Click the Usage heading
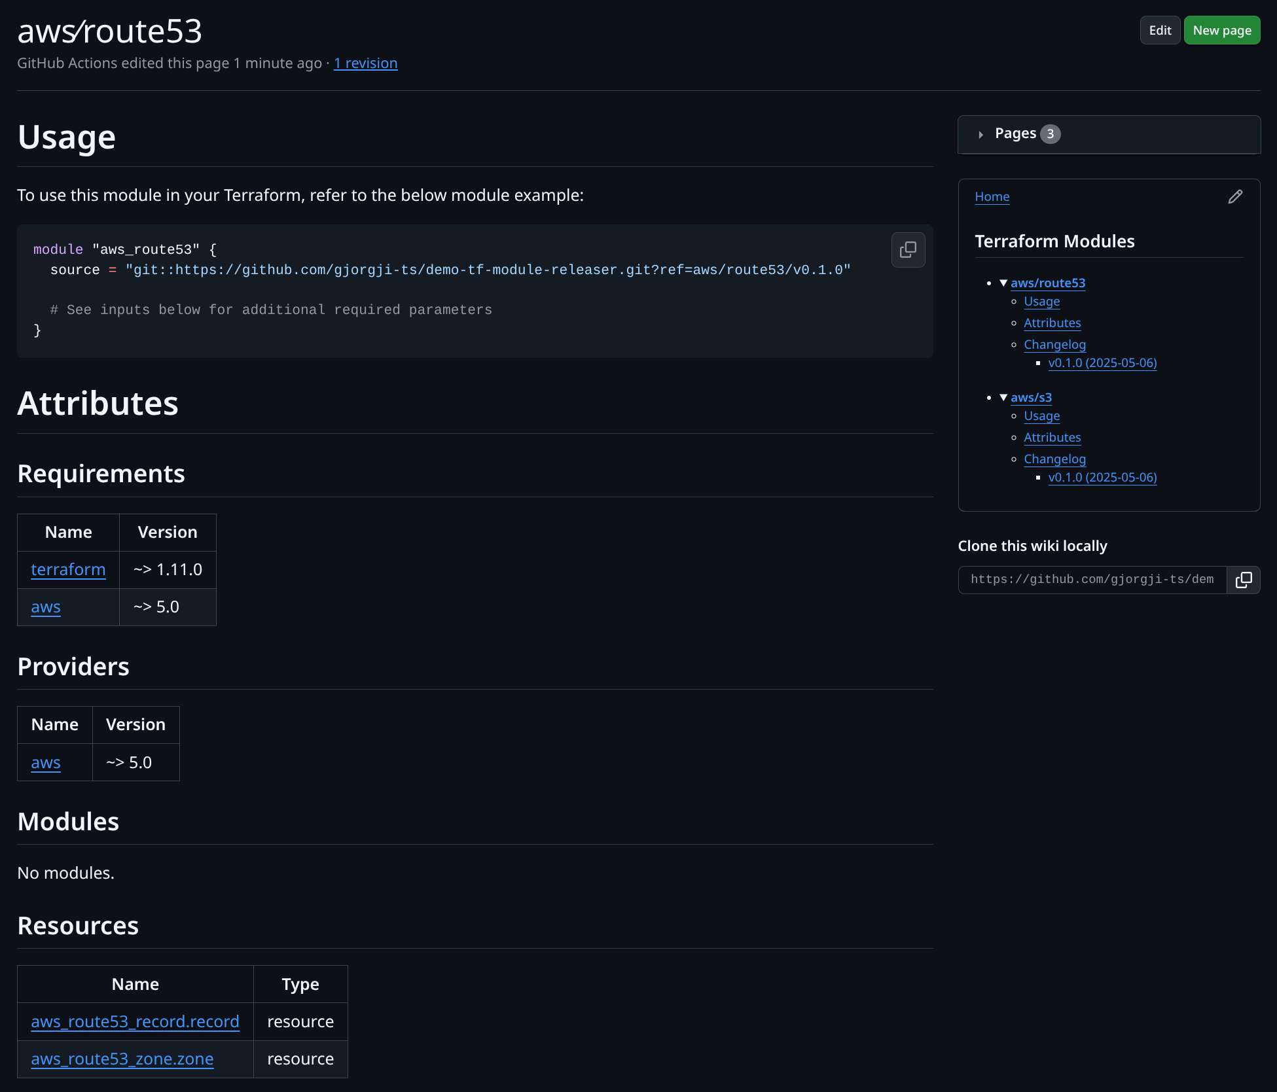 click(67, 137)
